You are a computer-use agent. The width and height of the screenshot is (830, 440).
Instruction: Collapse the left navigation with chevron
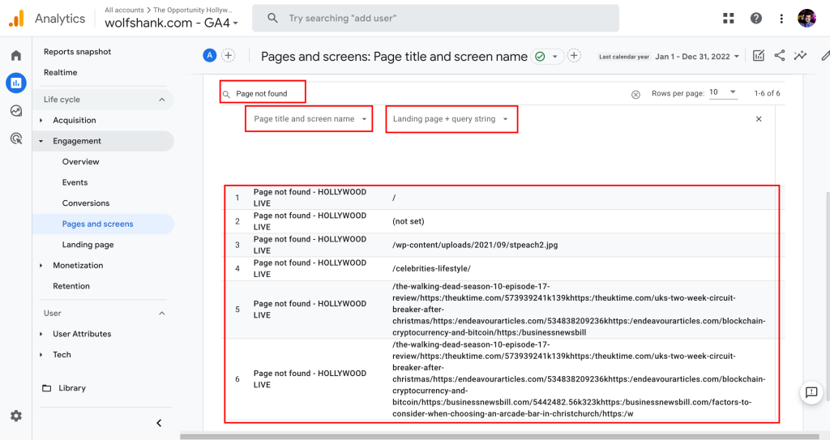[x=159, y=423]
